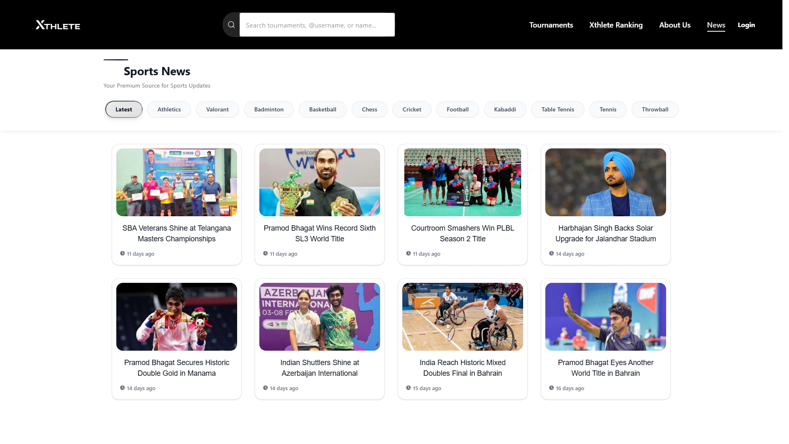Filter news by Badminton

pos(269,109)
